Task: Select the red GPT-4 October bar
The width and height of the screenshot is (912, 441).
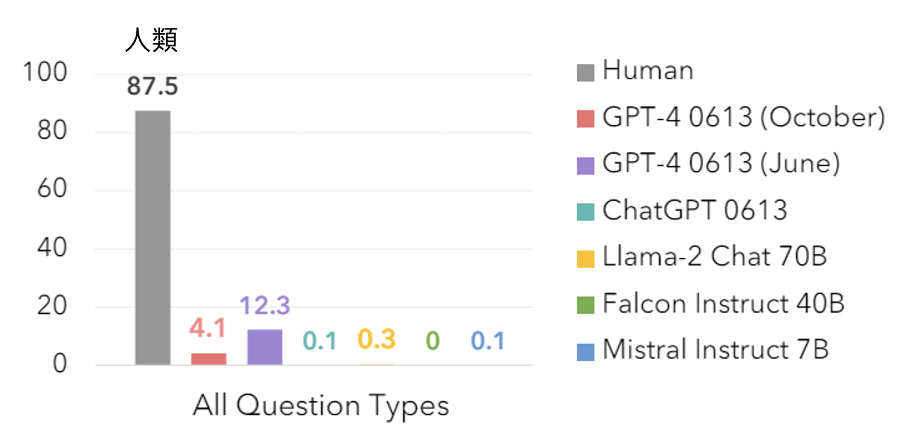Action: click(x=209, y=359)
